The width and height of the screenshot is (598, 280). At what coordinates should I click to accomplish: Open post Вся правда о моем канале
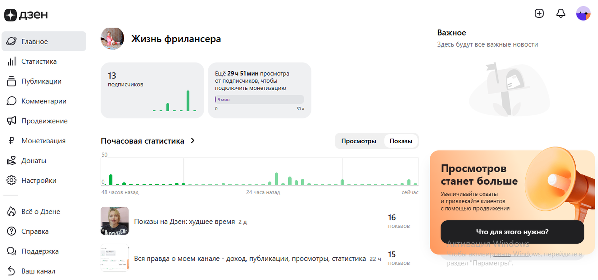(250, 259)
